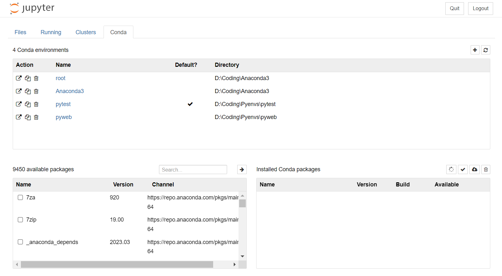Select the Conda tab
The height and width of the screenshot is (276, 502).
click(118, 32)
